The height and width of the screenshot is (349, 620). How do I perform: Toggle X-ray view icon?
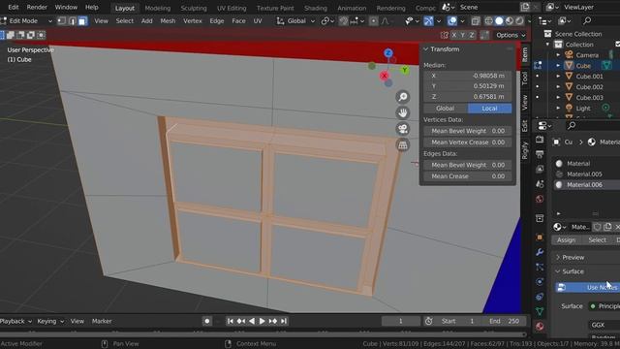(x=476, y=21)
